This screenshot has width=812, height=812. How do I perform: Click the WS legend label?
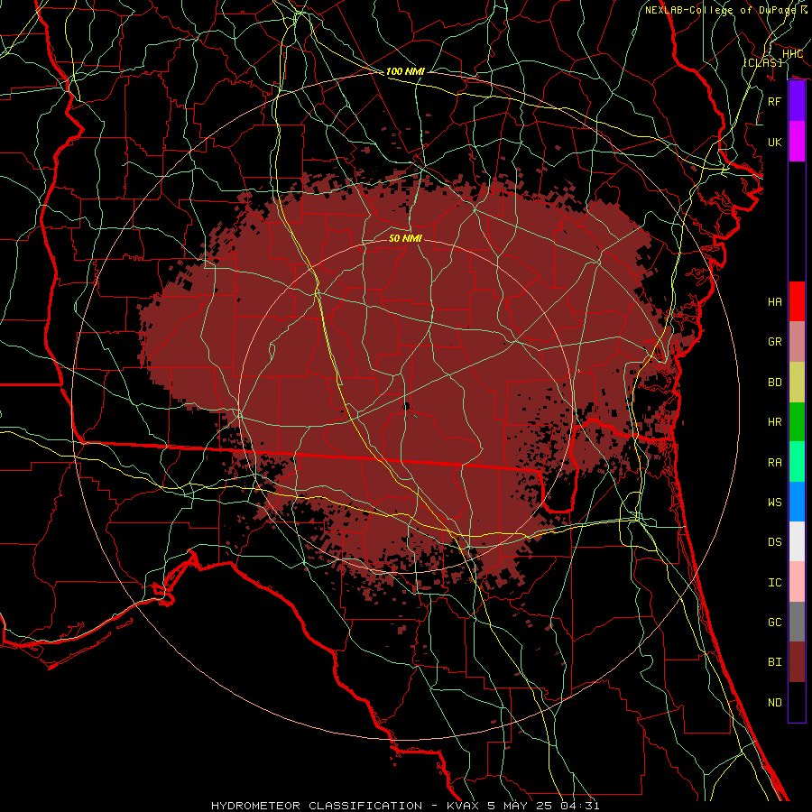pos(775,502)
